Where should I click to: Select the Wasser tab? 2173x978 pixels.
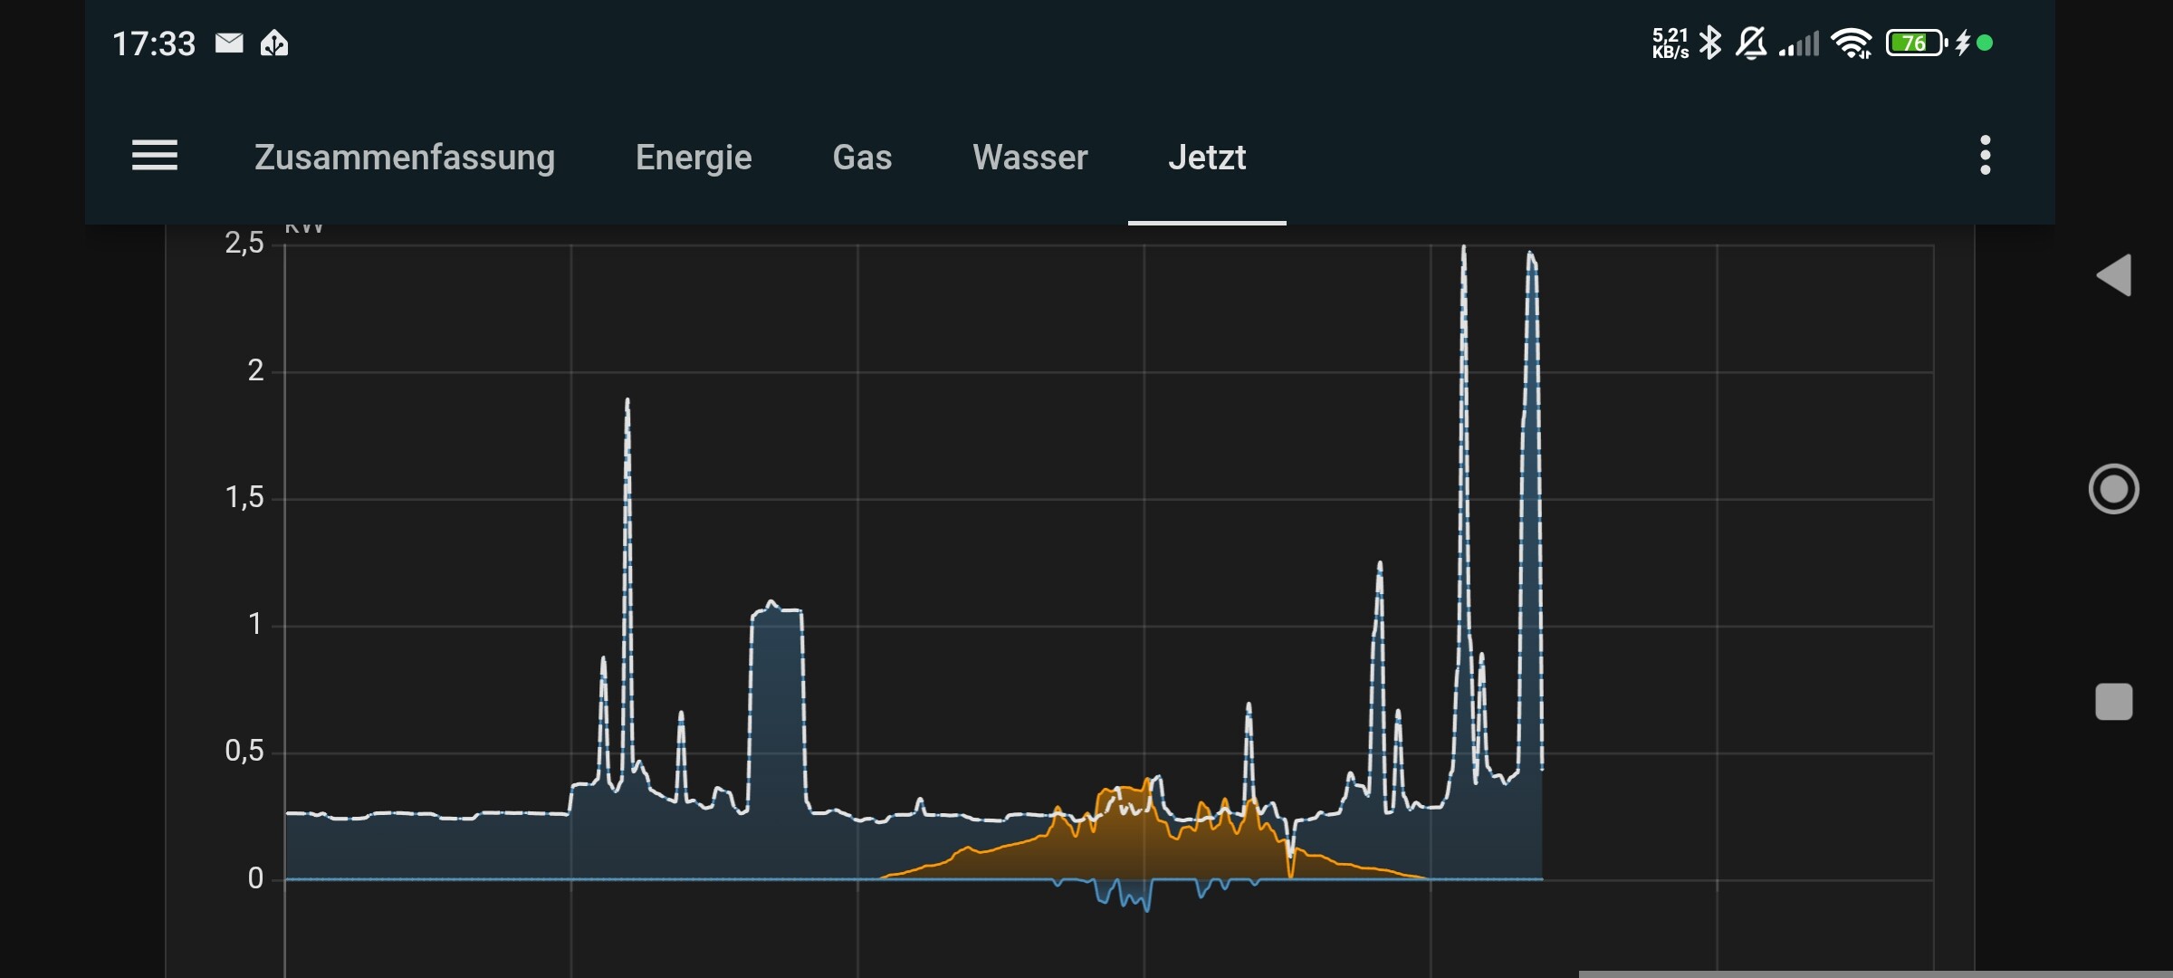[x=1029, y=158]
